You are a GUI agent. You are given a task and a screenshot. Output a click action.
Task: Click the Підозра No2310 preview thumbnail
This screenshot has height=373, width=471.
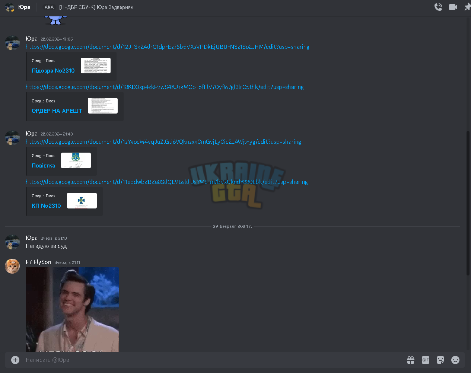[96, 66]
